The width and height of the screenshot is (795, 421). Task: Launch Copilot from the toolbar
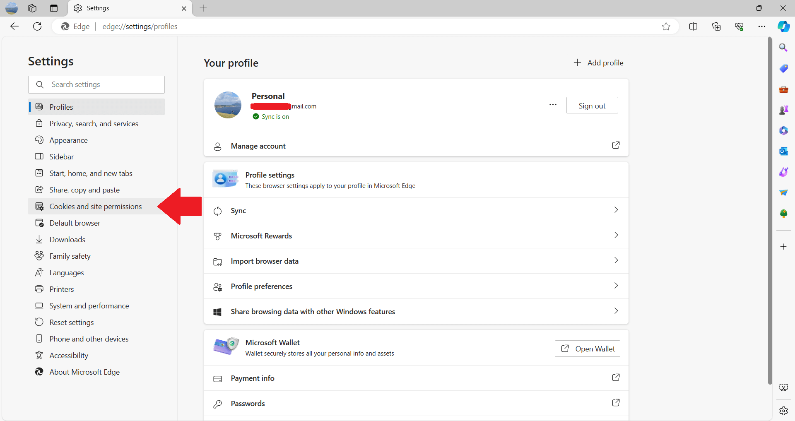point(783,26)
